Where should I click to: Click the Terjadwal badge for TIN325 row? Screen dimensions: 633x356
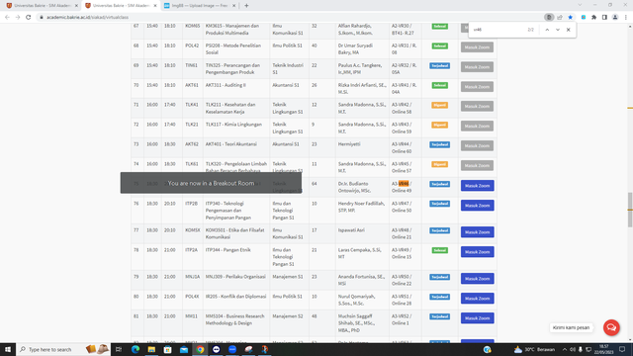439,66
